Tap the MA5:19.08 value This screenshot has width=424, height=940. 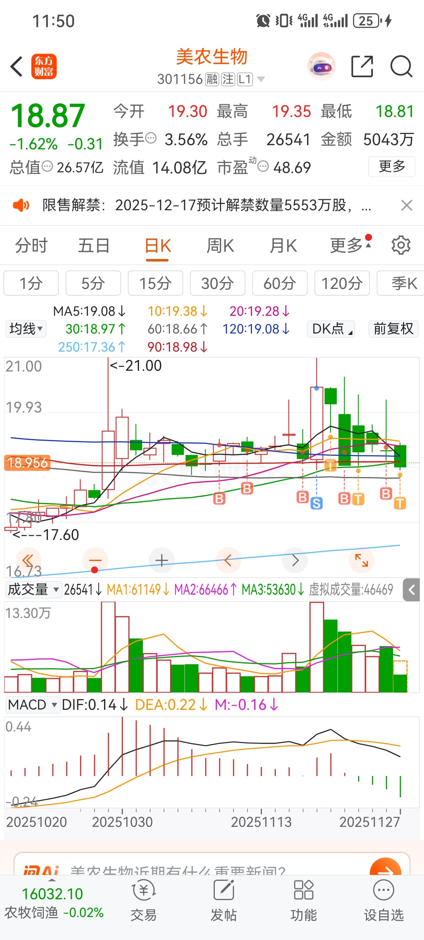89,311
